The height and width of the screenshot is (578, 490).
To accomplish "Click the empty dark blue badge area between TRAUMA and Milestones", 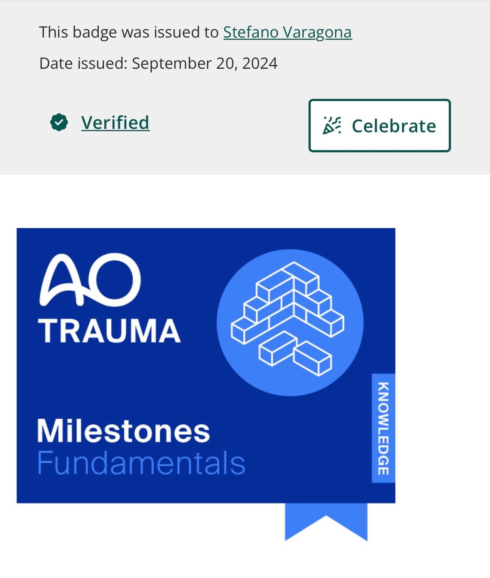I will 115,379.
